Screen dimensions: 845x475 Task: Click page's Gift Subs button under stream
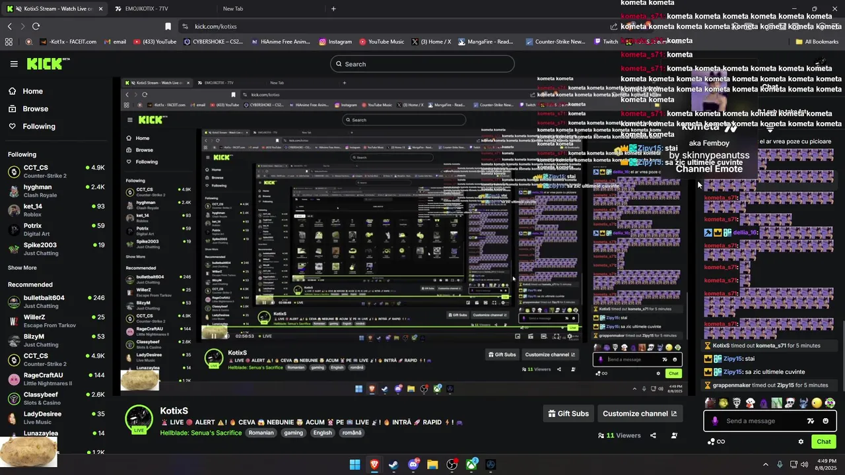[x=568, y=414]
